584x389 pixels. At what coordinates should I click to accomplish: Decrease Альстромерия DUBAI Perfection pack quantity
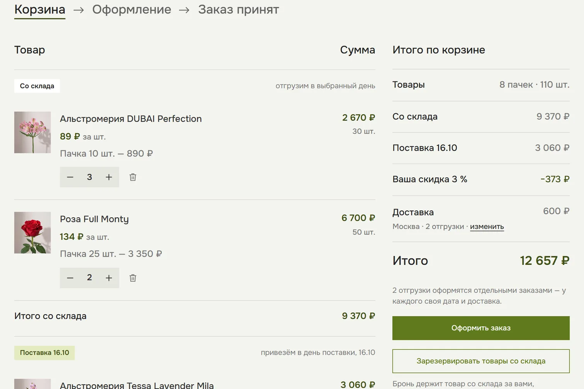coord(70,177)
